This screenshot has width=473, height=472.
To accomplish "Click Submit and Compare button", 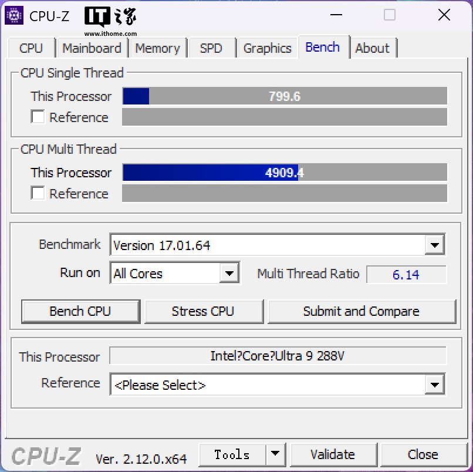I will [361, 311].
